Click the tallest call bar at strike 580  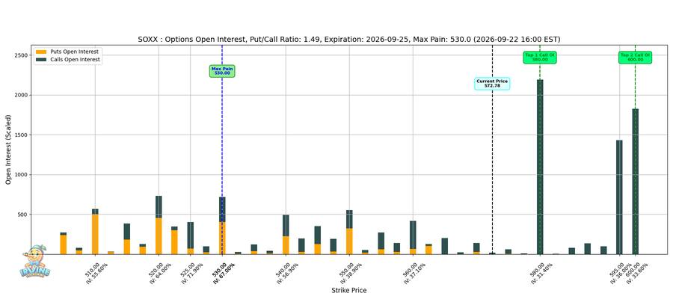pyautogui.click(x=540, y=167)
